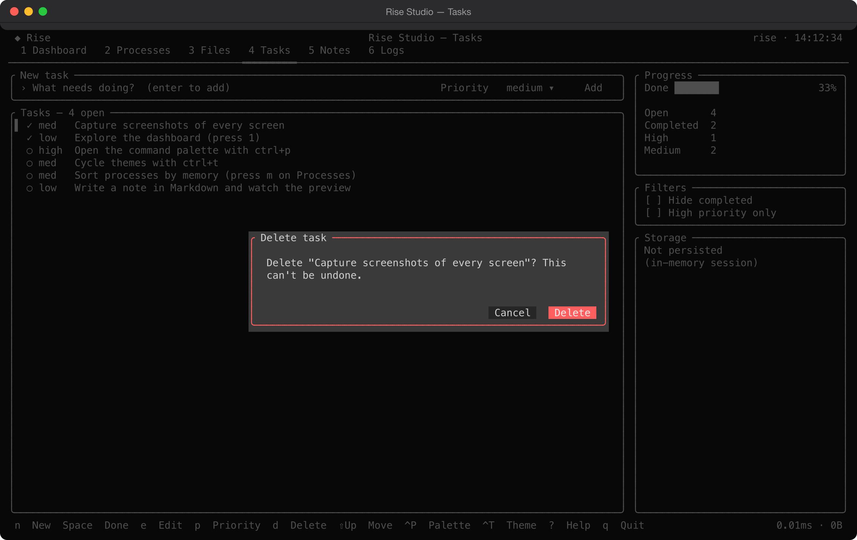Mark 'Open the command palette' task circle done
The image size is (857, 540).
click(x=30, y=150)
